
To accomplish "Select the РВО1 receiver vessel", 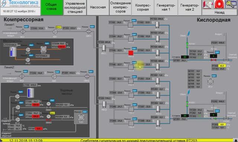I will [104, 48].
